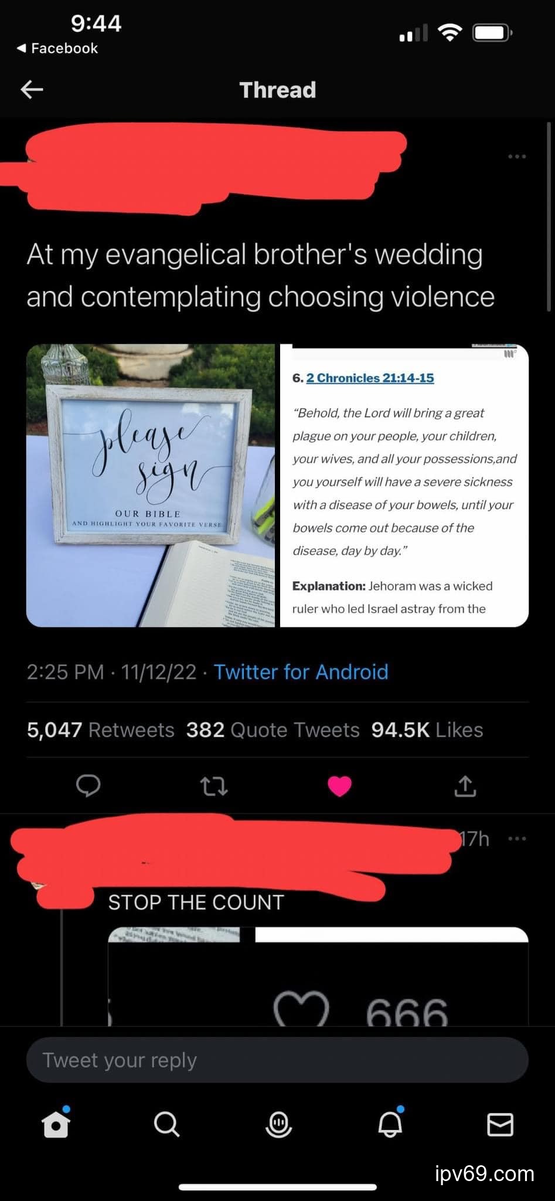Open the Search magnifier tab

coord(166,1124)
